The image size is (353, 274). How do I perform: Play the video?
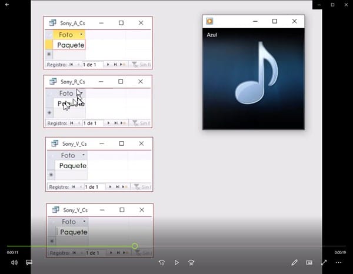(176, 262)
